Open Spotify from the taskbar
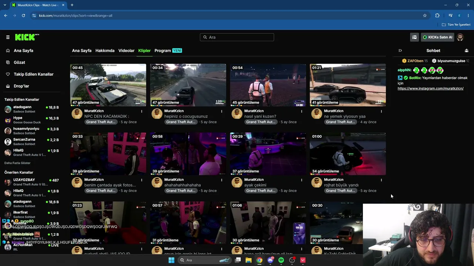The height and width of the screenshot is (266, 474). [x=281, y=260]
